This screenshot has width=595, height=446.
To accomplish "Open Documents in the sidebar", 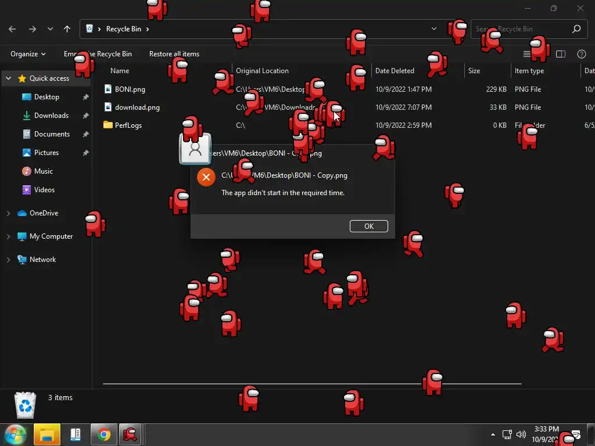I will coord(52,134).
